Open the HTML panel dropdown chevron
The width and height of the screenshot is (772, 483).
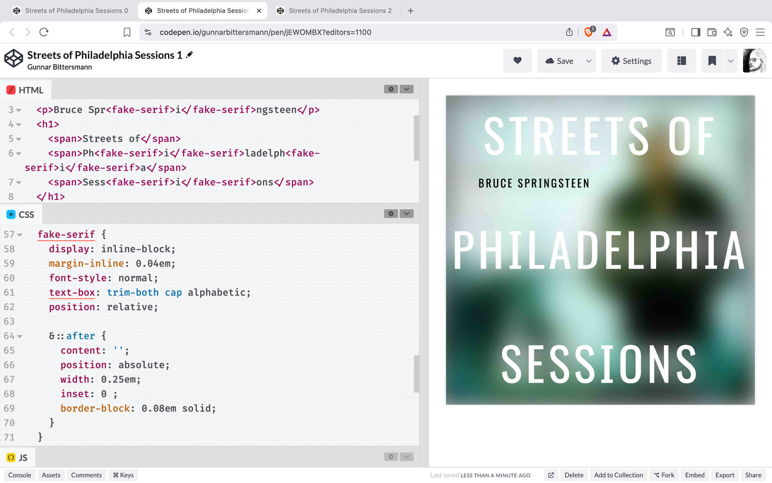406,89
